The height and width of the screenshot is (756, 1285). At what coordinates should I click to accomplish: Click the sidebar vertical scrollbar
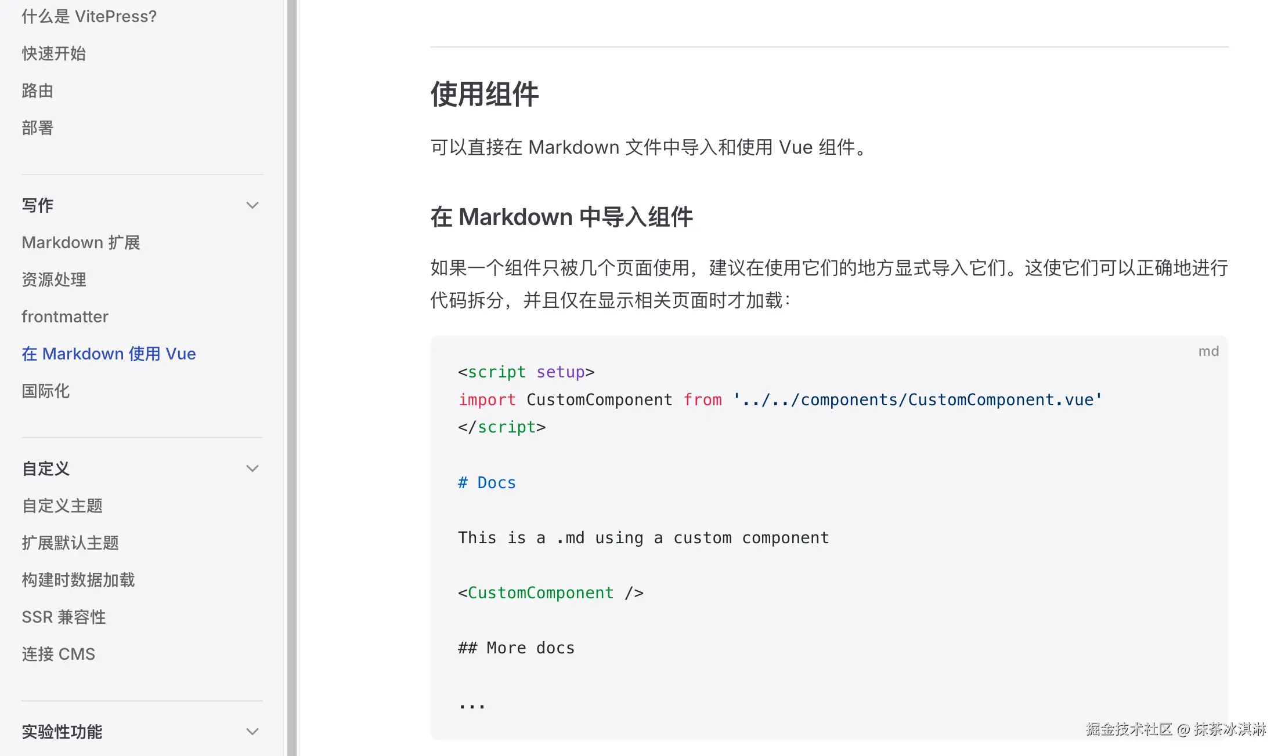tap(291, 377)
